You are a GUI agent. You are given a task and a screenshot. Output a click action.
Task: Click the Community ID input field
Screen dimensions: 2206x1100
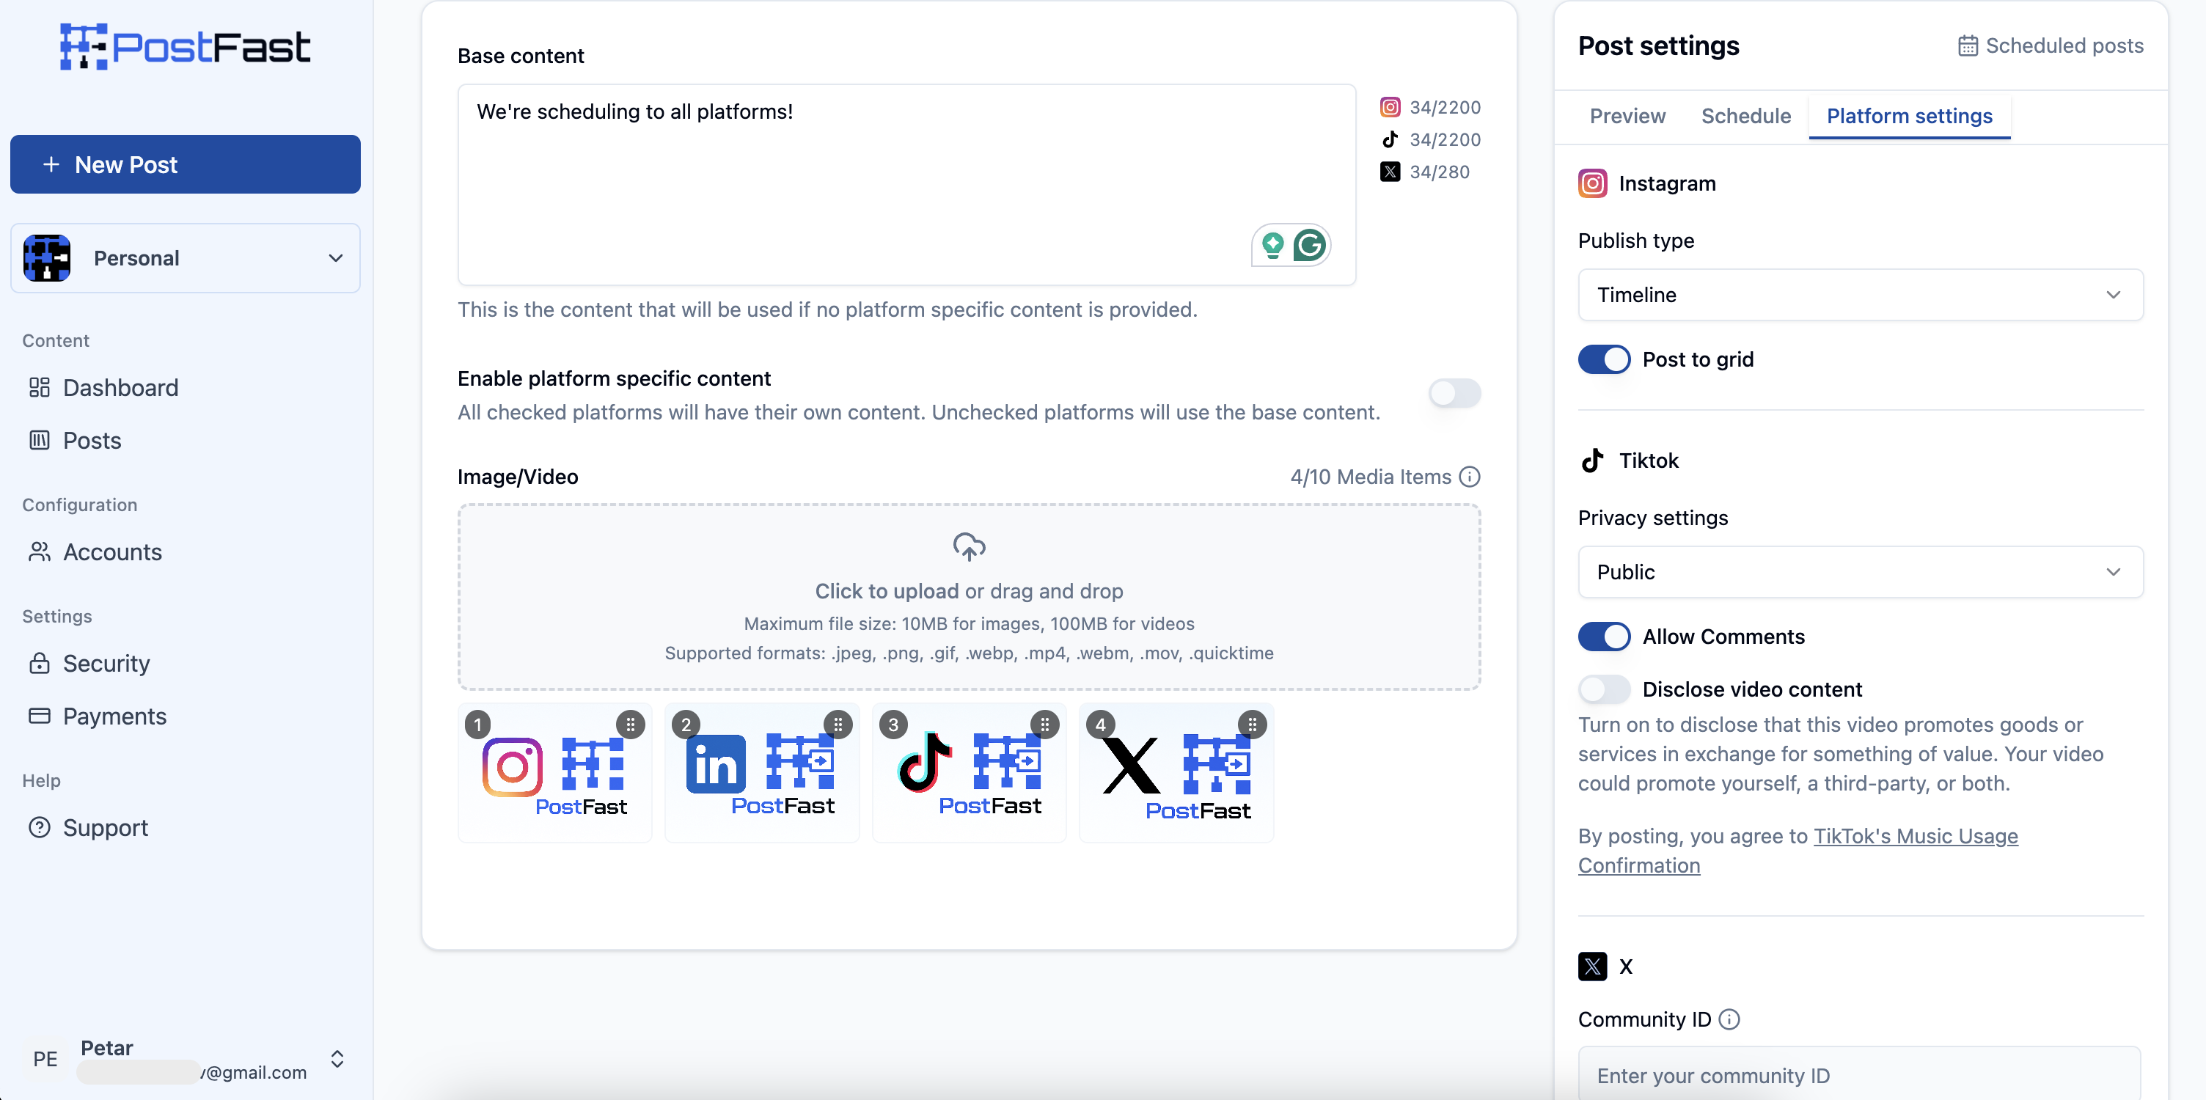tap(1858, 1074)
